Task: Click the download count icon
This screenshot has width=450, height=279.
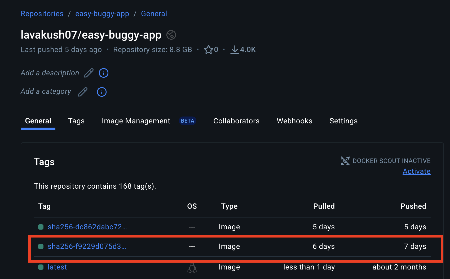Action: 235,50
